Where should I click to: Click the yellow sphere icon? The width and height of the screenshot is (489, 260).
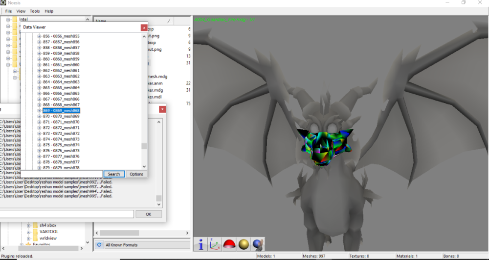tap(244, 244)
